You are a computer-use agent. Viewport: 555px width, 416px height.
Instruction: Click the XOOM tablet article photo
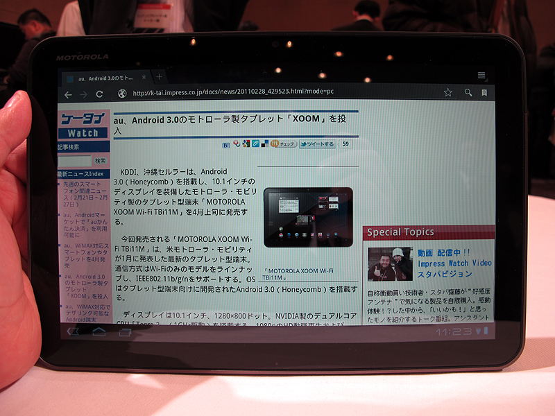pos(308,217)
